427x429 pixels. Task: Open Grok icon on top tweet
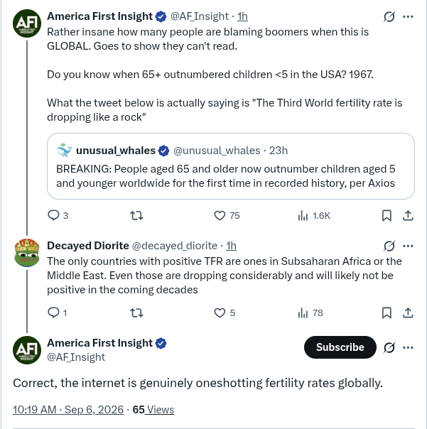pos(389,16)
